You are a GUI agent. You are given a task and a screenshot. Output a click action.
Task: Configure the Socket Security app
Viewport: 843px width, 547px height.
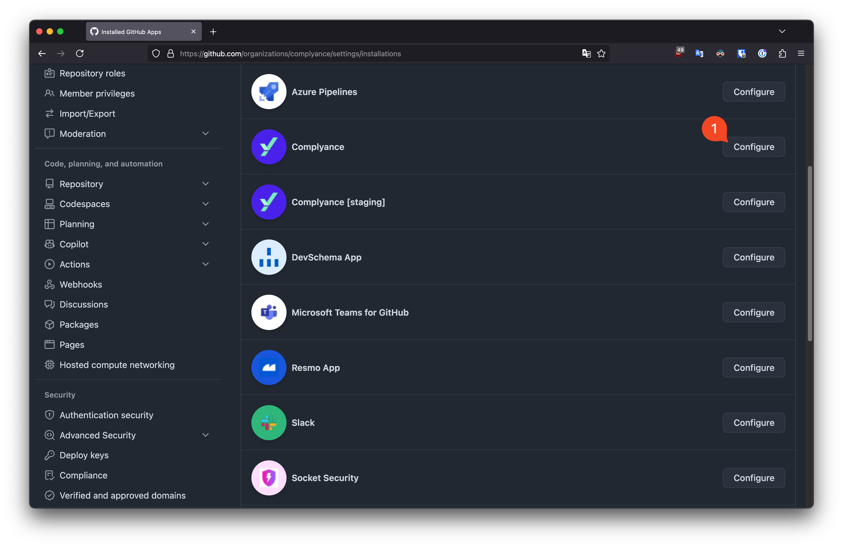753,478
